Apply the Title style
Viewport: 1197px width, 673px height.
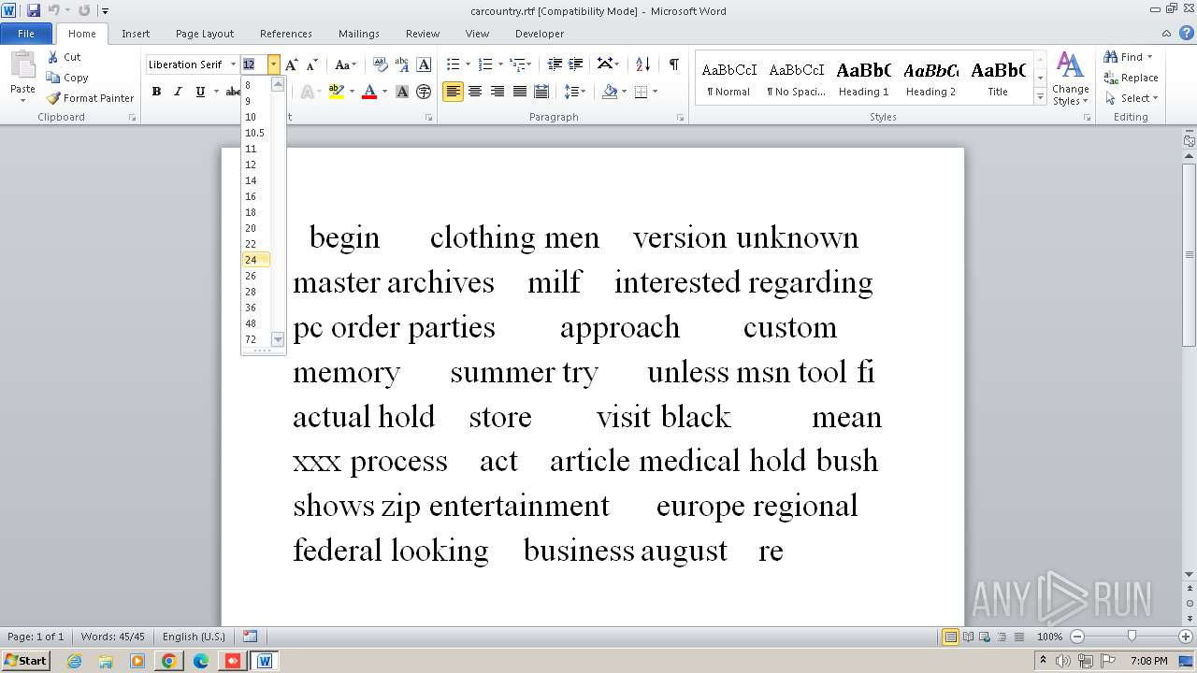point(998,79)
